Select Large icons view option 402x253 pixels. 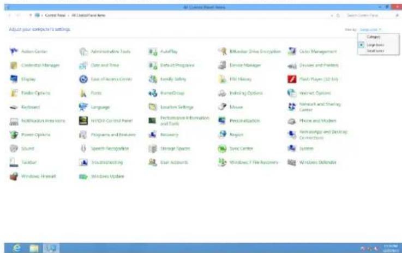coord(375,45)
